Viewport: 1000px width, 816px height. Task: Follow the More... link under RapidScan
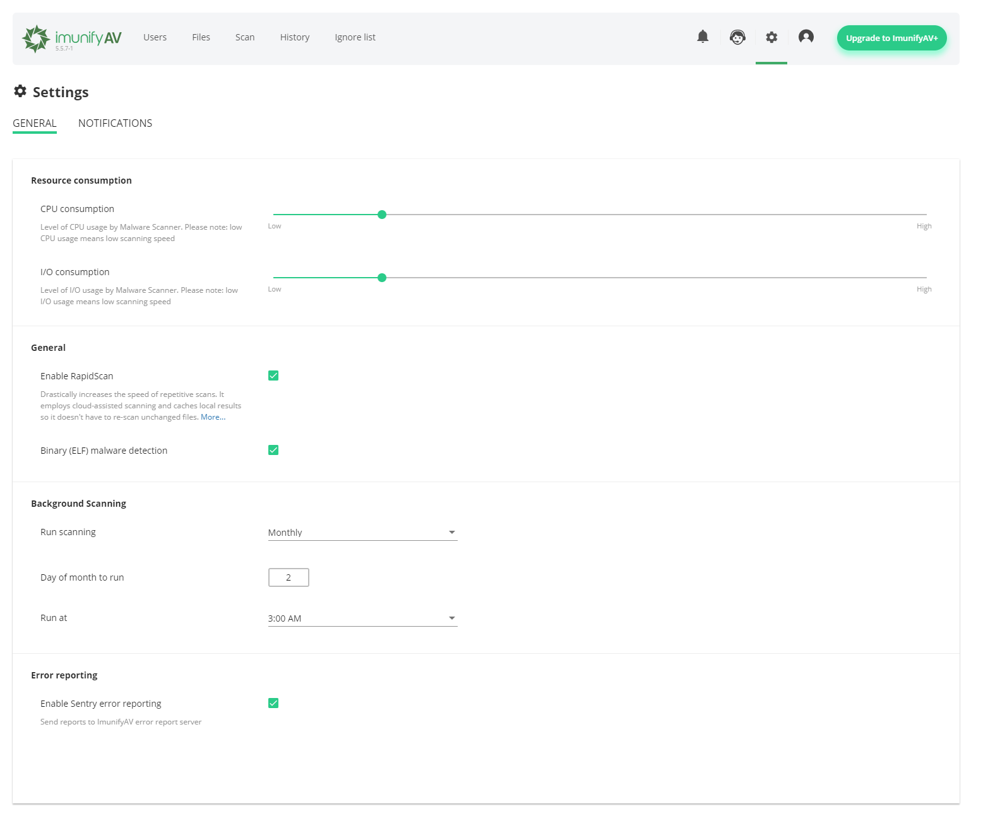[x=213, y=417]
